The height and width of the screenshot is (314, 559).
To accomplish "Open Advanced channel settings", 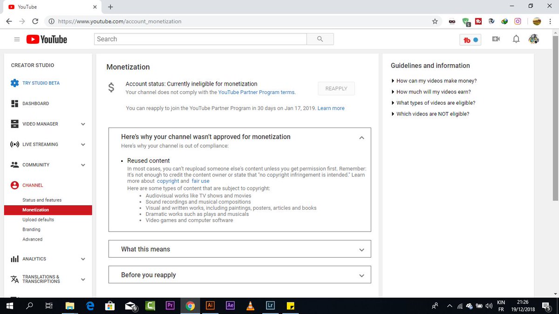I will pyautogui.click(x=32, y=239).
